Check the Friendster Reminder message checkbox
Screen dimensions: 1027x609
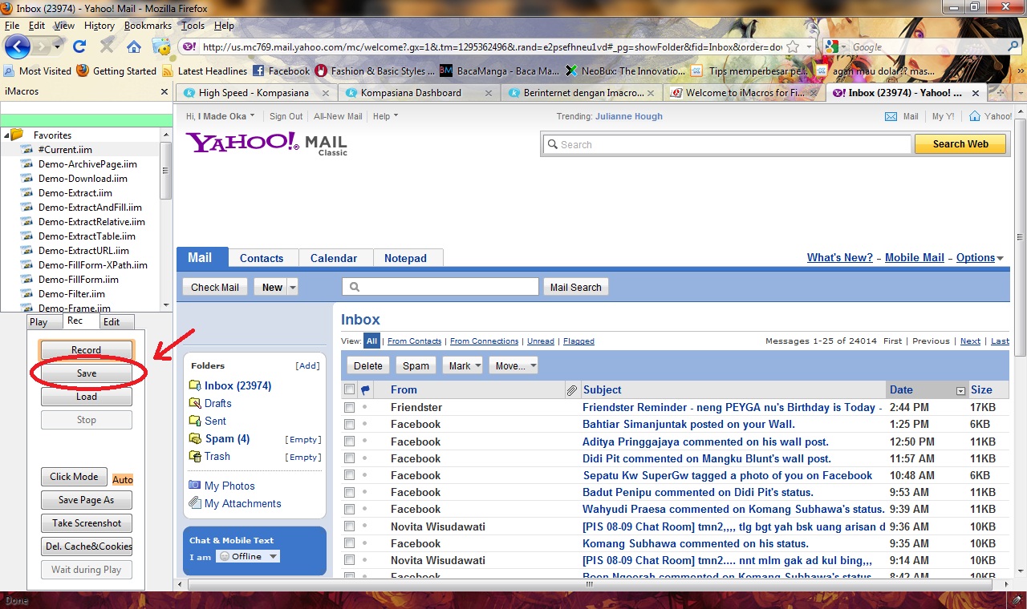pyautogui.click(x=349, y=407)
